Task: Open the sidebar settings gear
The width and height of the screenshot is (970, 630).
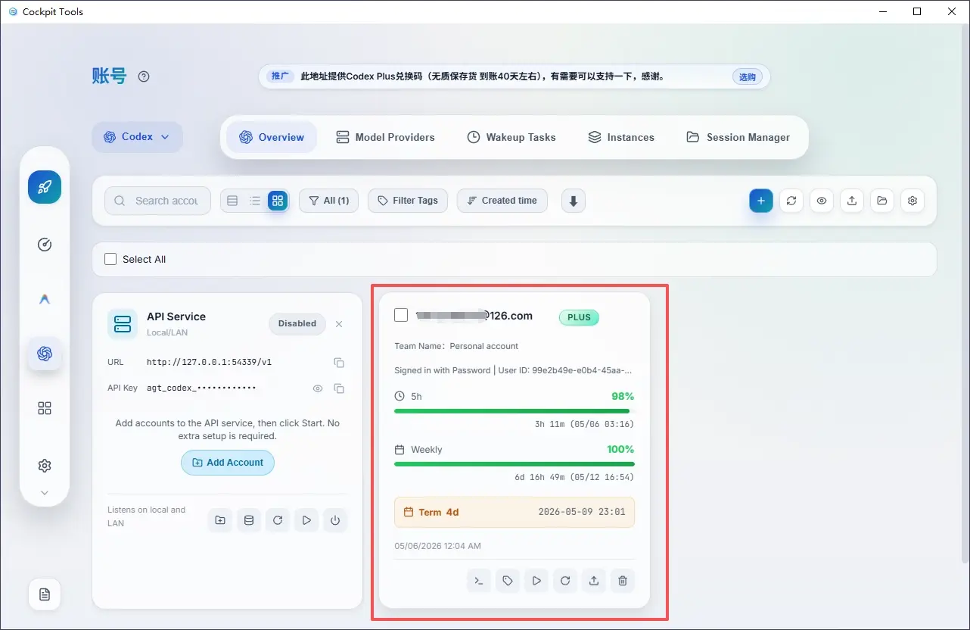Action: 45,465
